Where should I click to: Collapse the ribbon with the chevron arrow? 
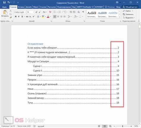(x=139, y=21)
